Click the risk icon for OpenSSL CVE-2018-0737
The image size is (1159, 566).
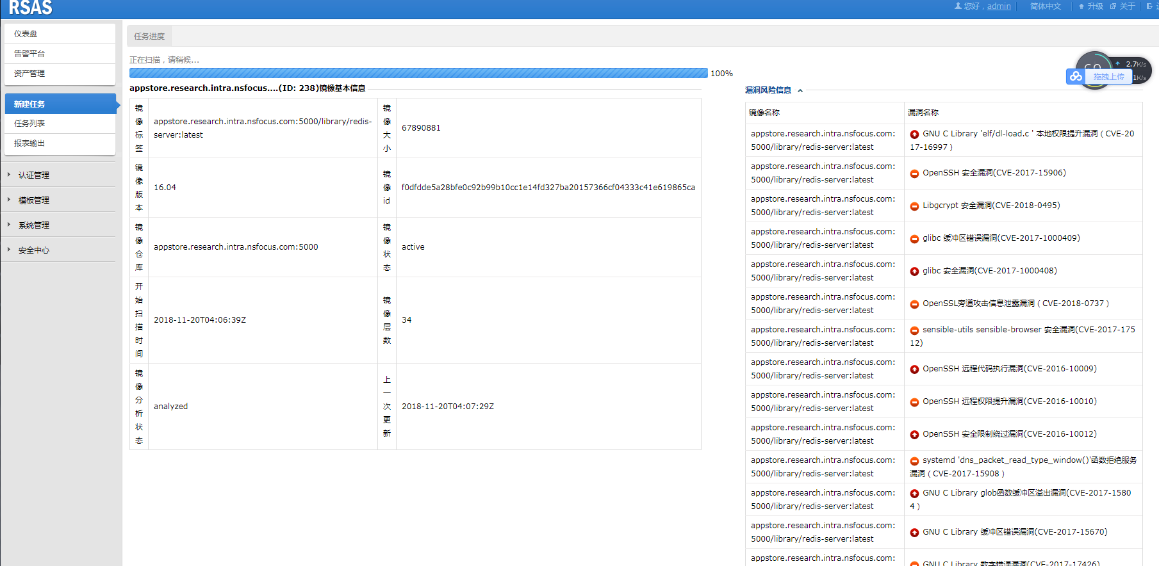tap(914, 304)
